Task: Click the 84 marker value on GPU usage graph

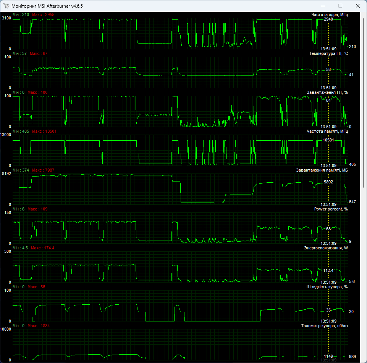Action: click(328, 100)
